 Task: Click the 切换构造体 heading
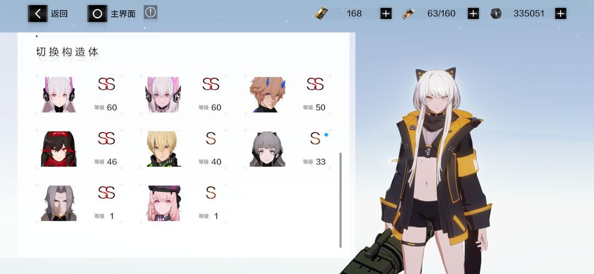68,52
